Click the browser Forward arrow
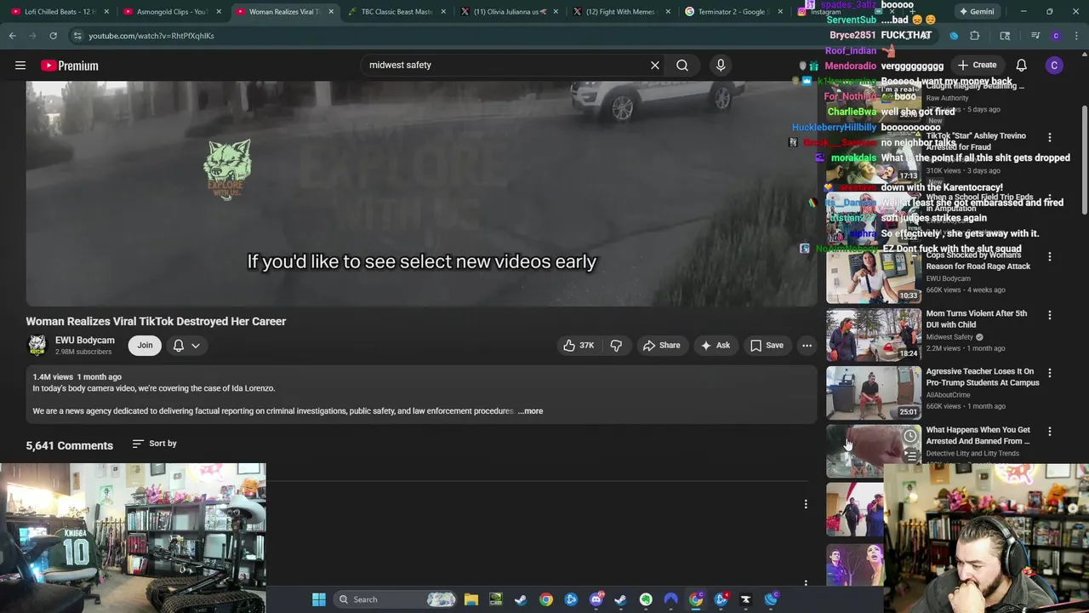1089x613 pixels. click(33, 36)
